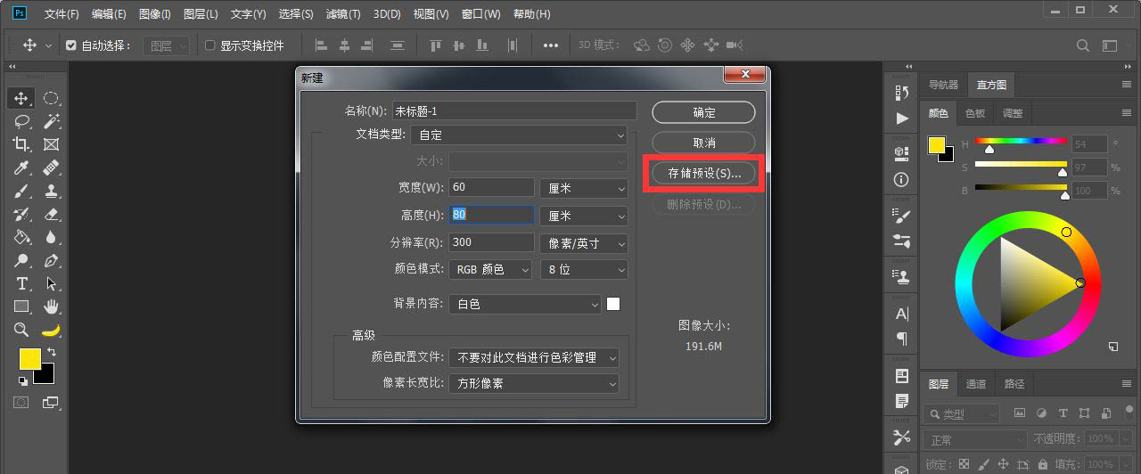Toggle type layer filter in Layers panel

tap(1063, 413)
